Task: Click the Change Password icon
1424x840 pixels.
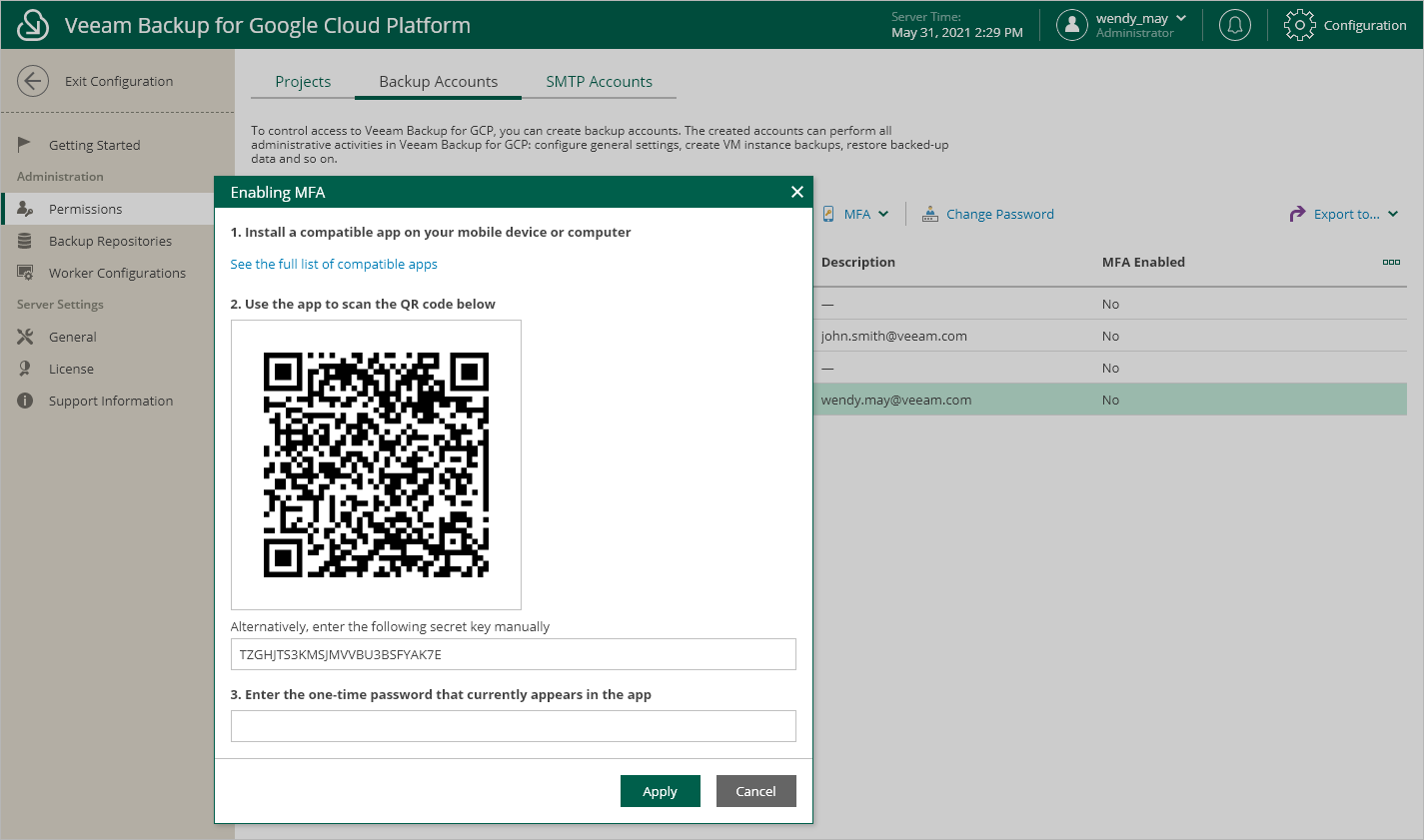Action: point(930,214)
